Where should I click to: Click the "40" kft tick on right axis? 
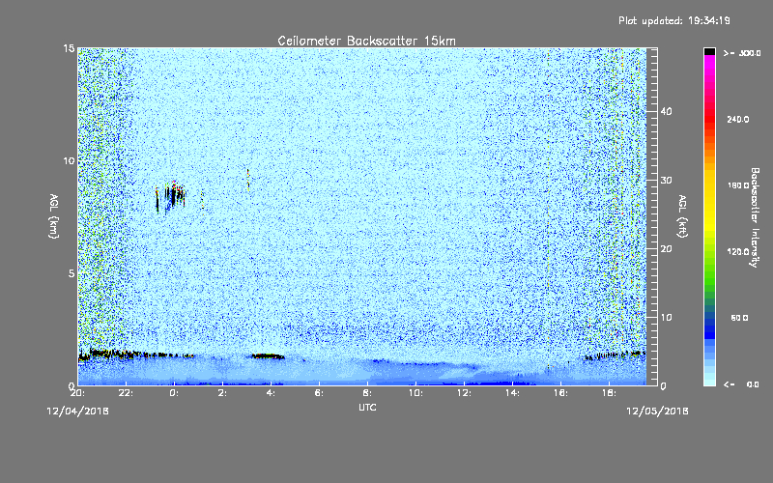[x=666, y=111]
